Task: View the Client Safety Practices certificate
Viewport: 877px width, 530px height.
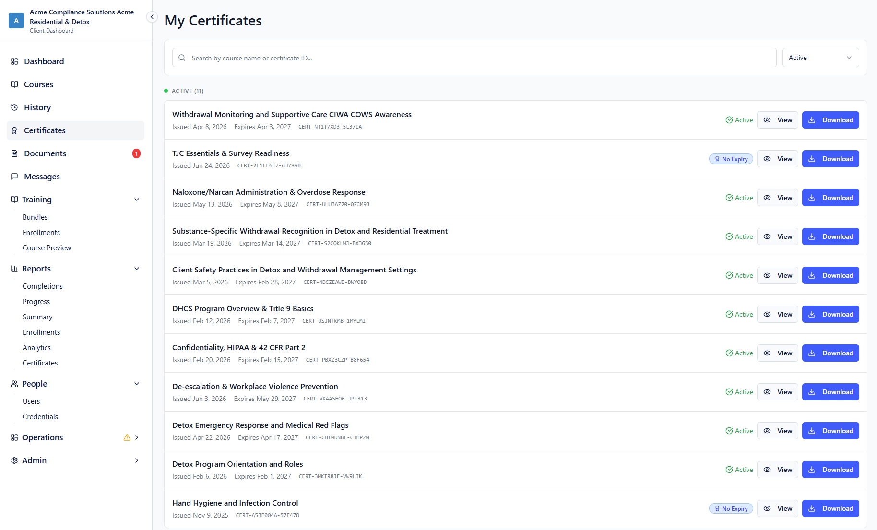Action: 778,275
